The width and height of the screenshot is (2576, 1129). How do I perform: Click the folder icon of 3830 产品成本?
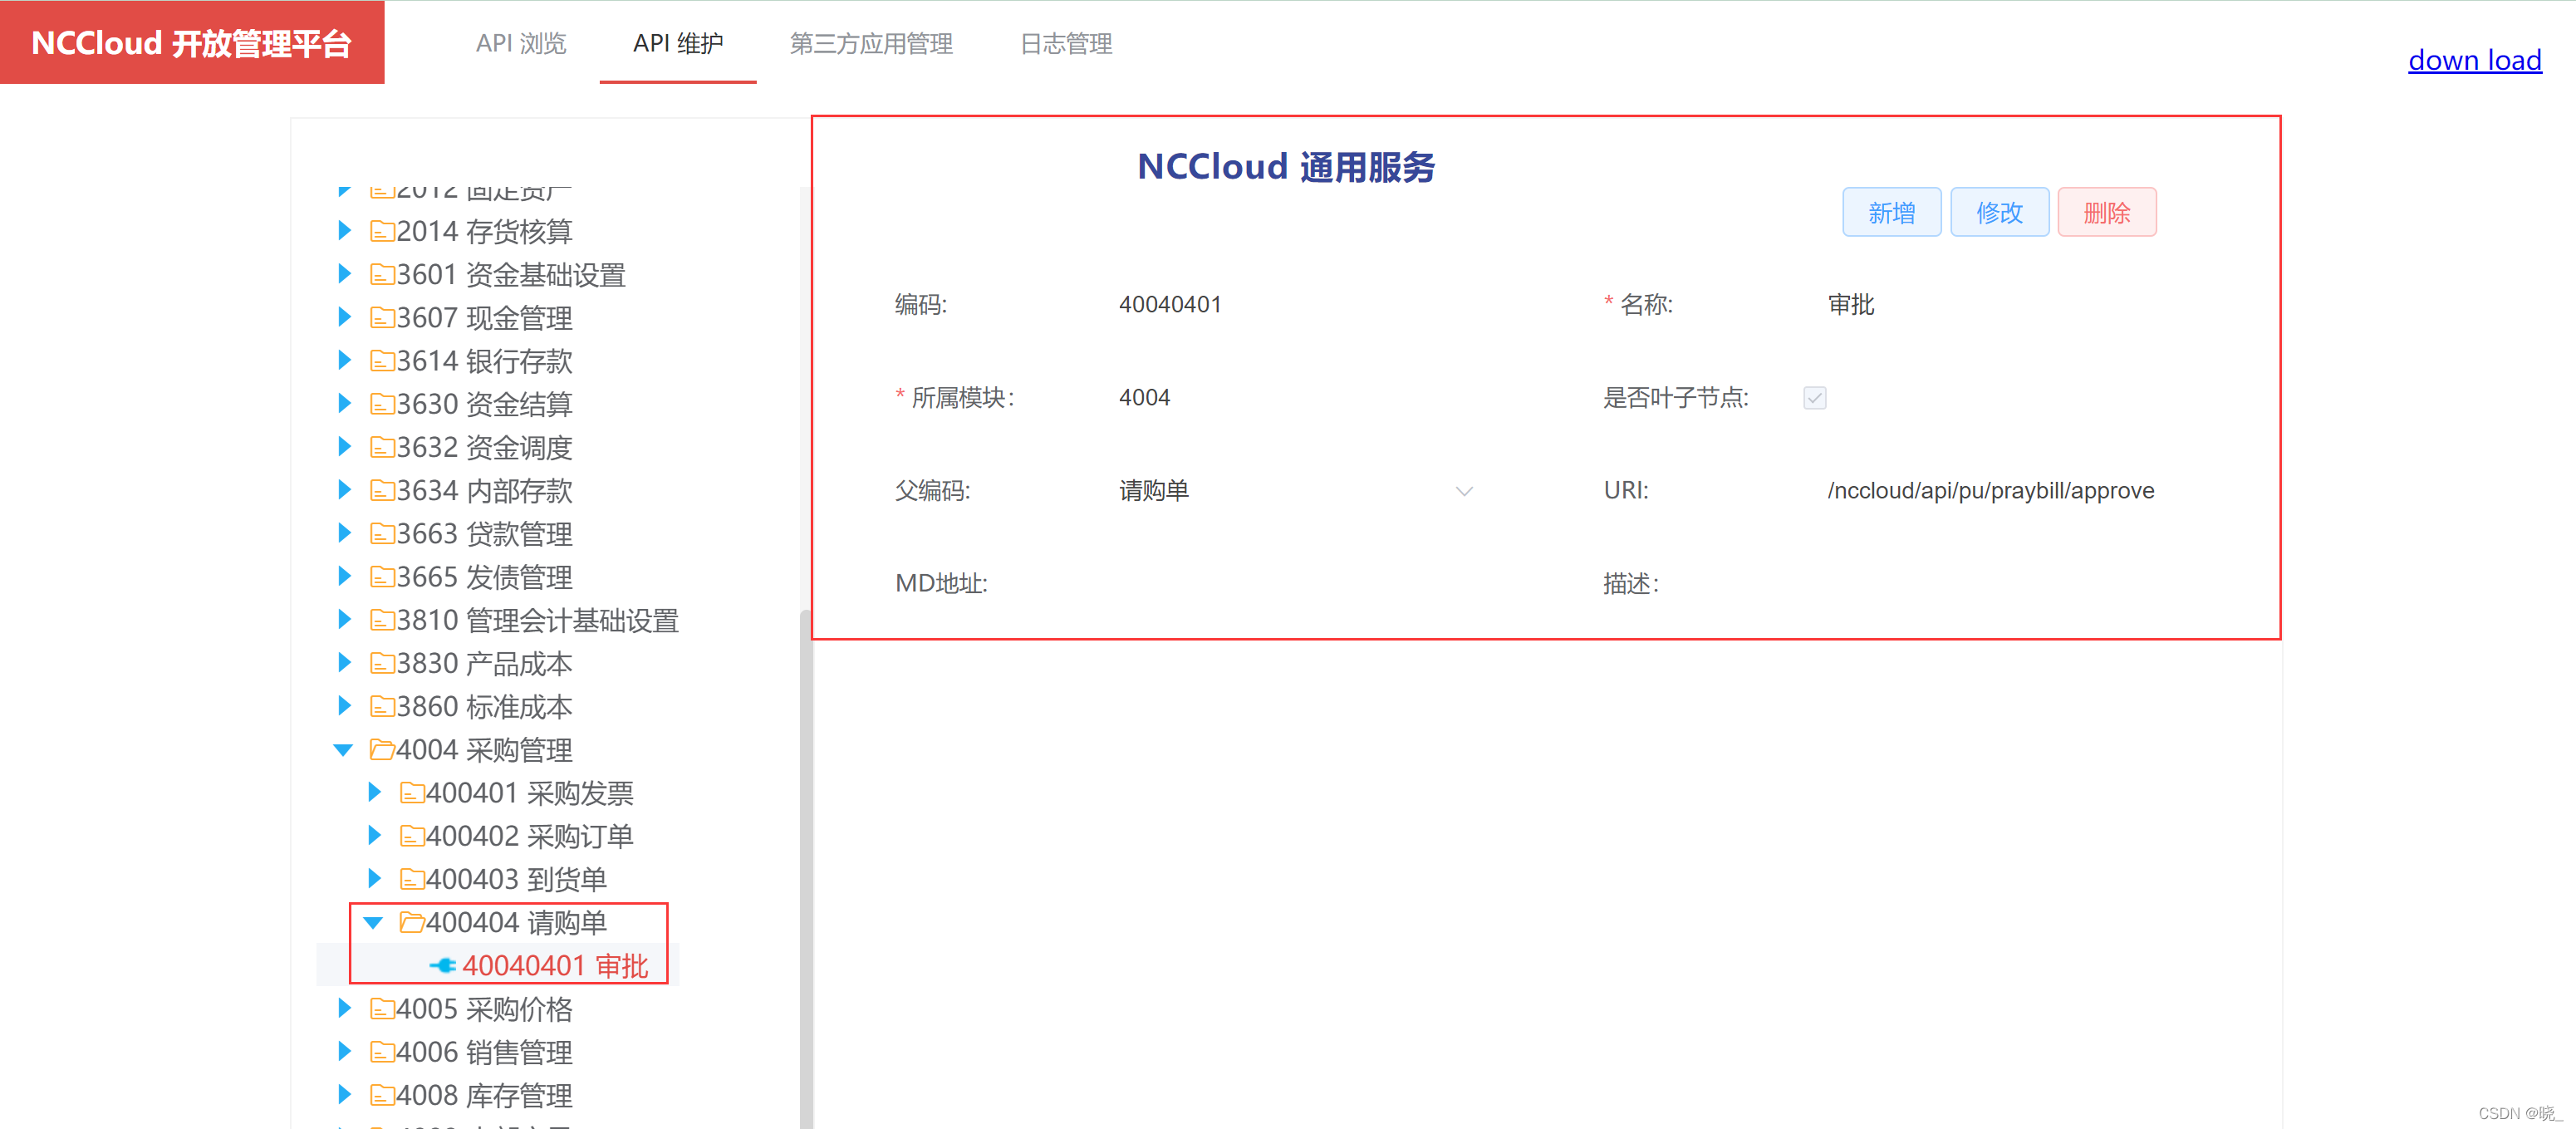381,663
